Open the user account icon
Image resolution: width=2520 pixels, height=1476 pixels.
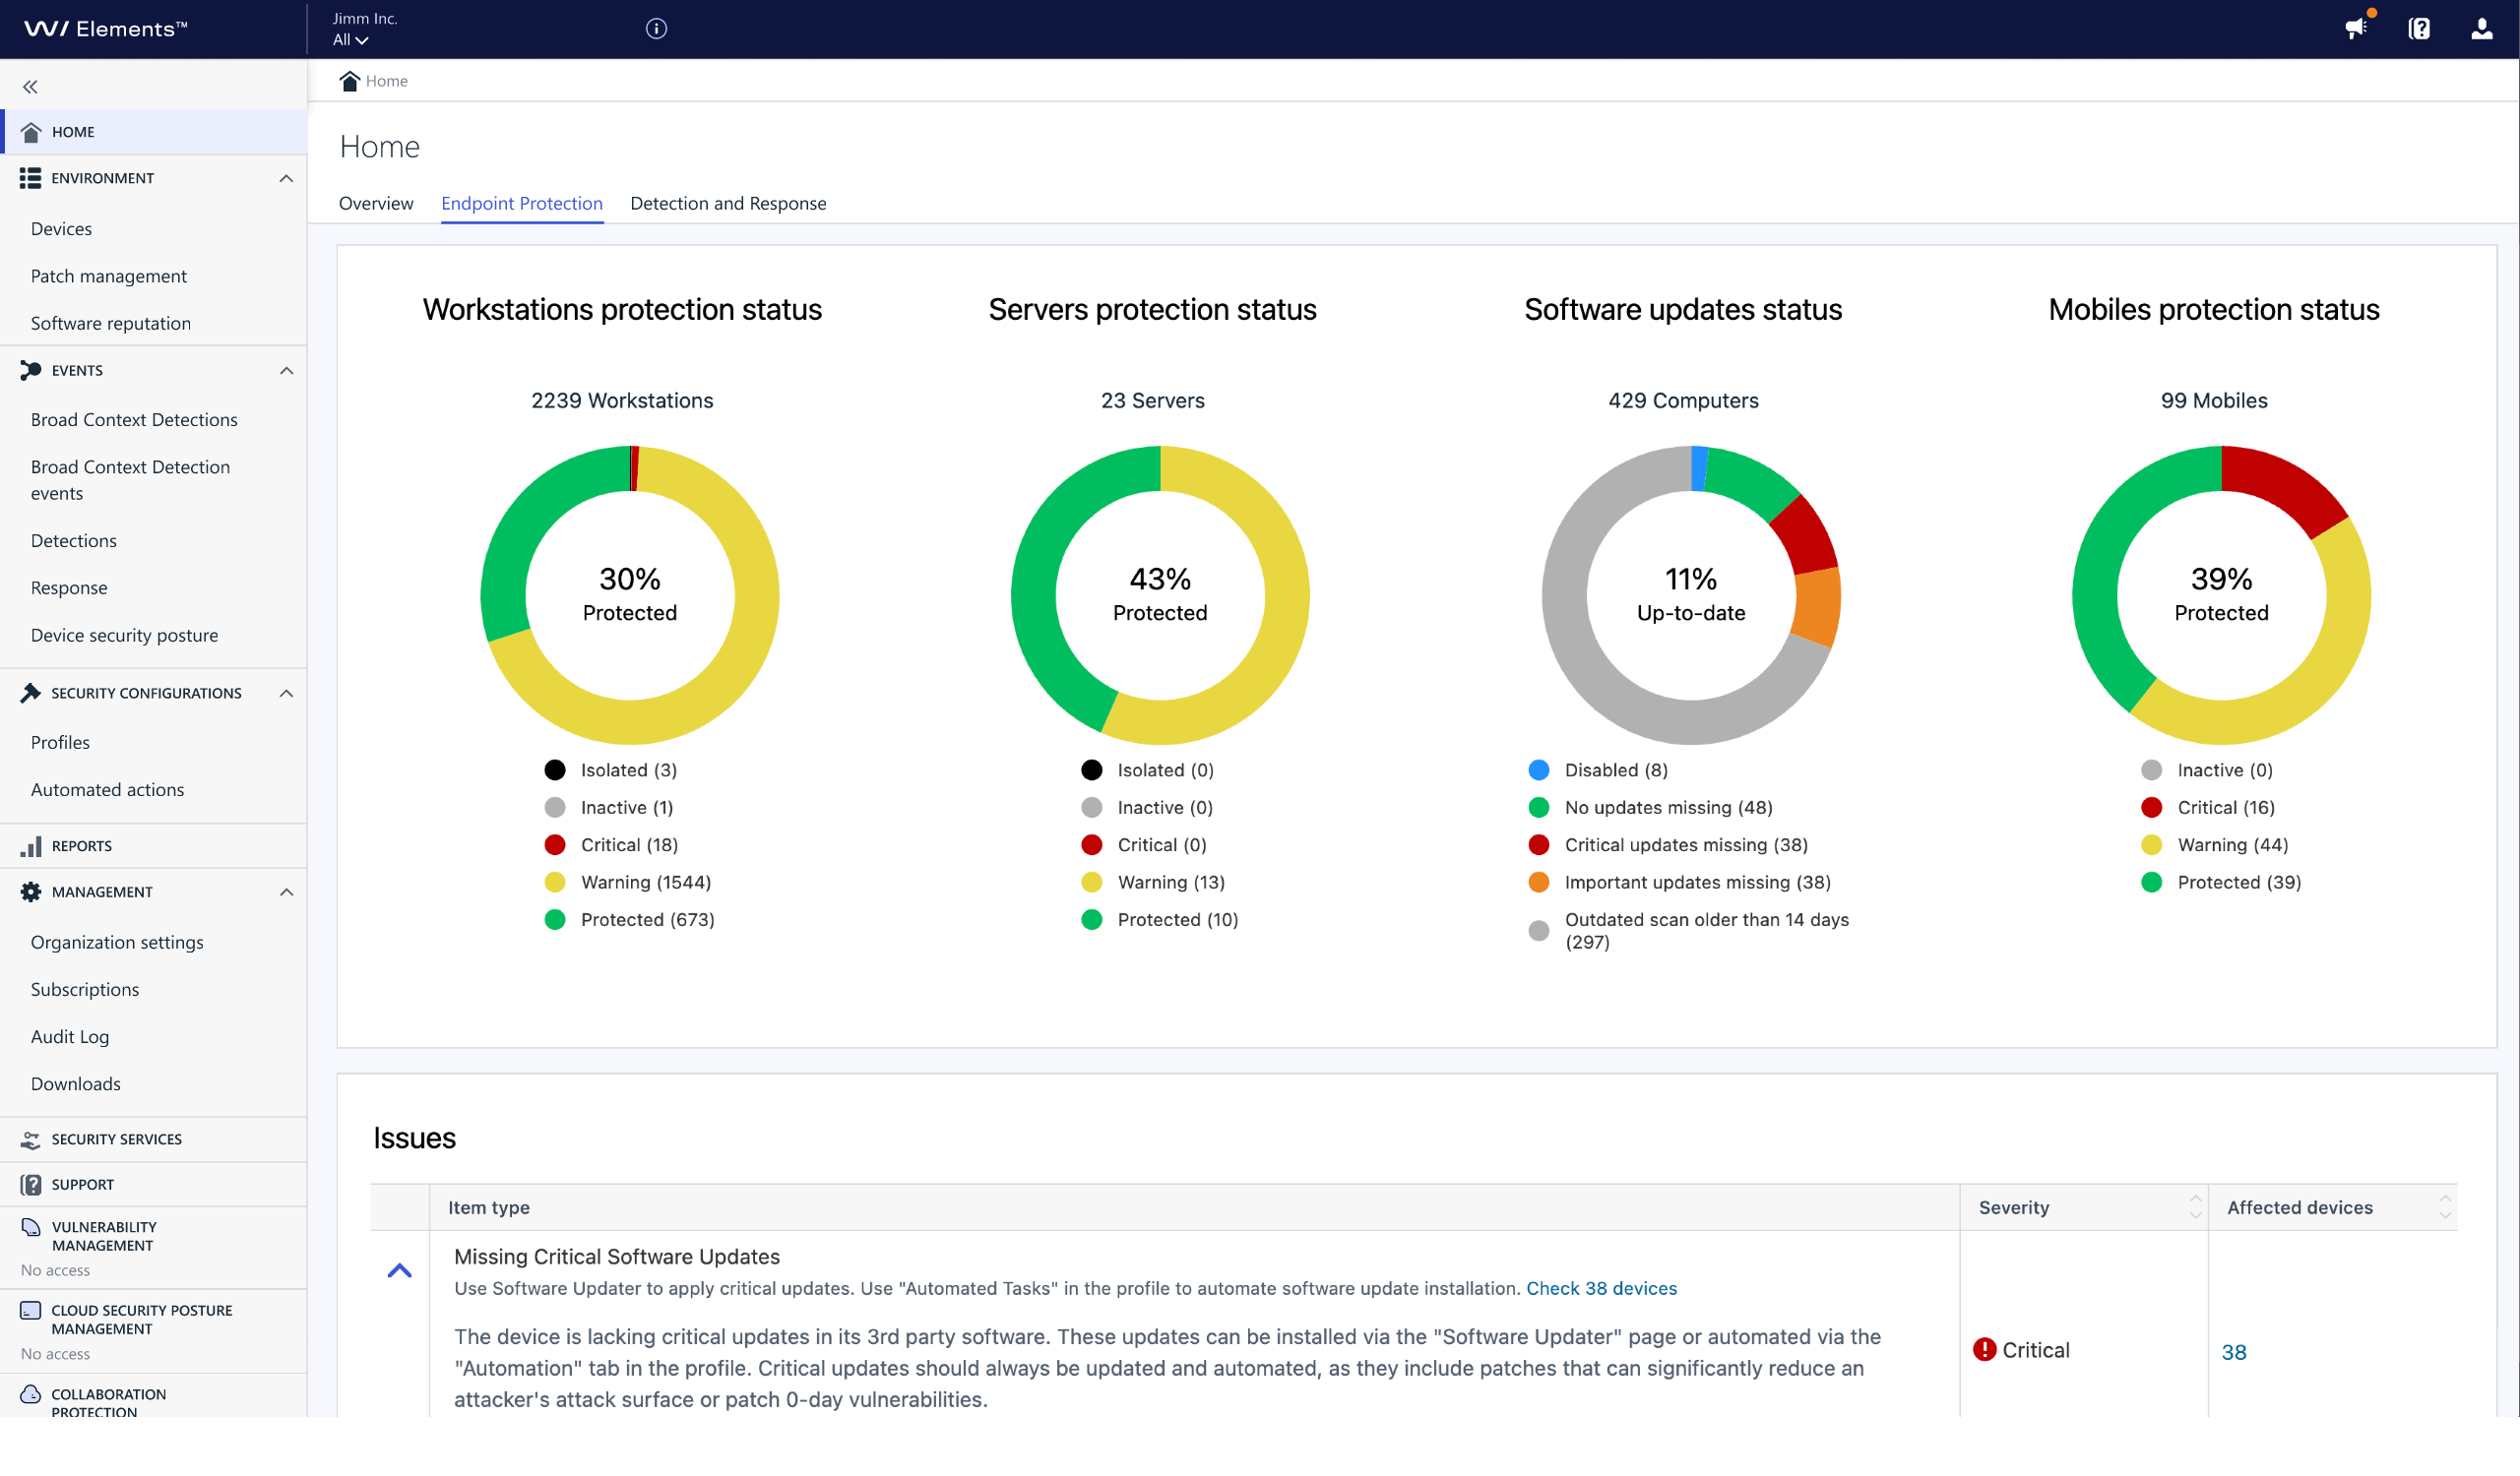(x=2481, y=29)
